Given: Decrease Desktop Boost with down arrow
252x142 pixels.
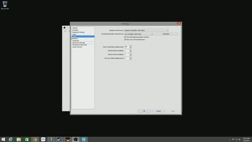Looking at the screenshot, I should click(x=130, y=51).
